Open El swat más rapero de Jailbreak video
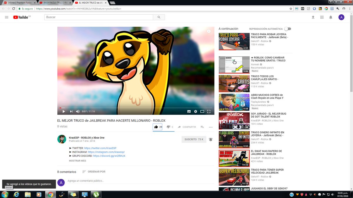The height and width of the screenshot is (198, 353). (234, 159)
